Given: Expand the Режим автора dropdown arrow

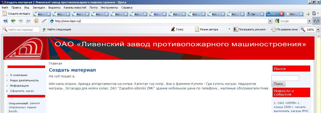Looking at the screenshot, I should pyautogui.click(x=229, y=29).
